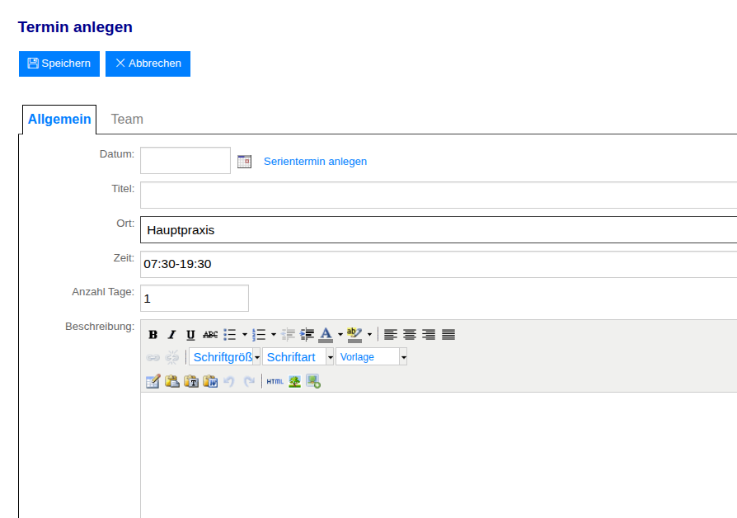Insert a bulleted list
This screenshot has width=737, height=518.
[230, 334]
